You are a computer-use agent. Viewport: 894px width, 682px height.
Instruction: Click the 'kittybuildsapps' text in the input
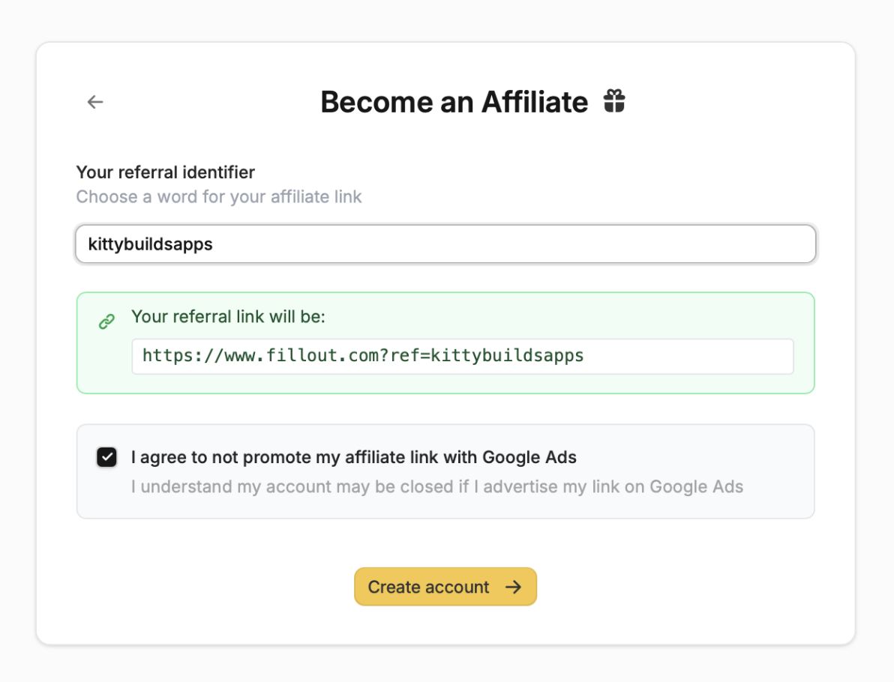(x=150, y=244)
